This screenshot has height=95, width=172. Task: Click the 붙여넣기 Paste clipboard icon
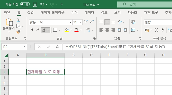click(9, 22)
